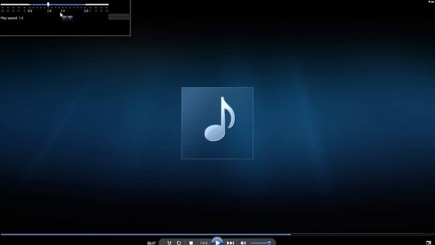
Task: Click the seek bar at the bottom
Action: click(217, 234)
